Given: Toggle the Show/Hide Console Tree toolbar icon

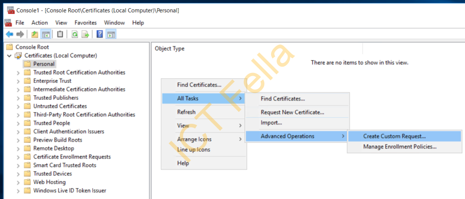Looking at the screenshot, I should click(46, 34).
